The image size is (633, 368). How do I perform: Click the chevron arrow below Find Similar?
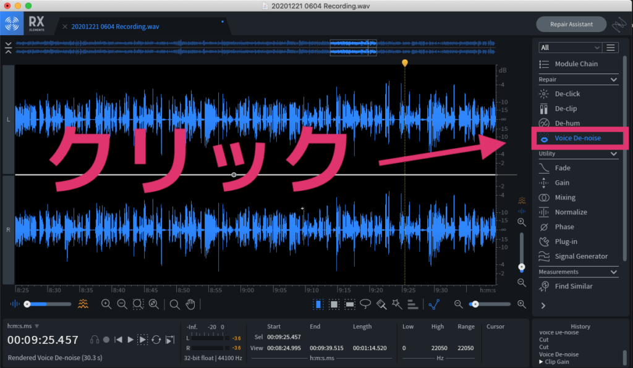(543, 306)
